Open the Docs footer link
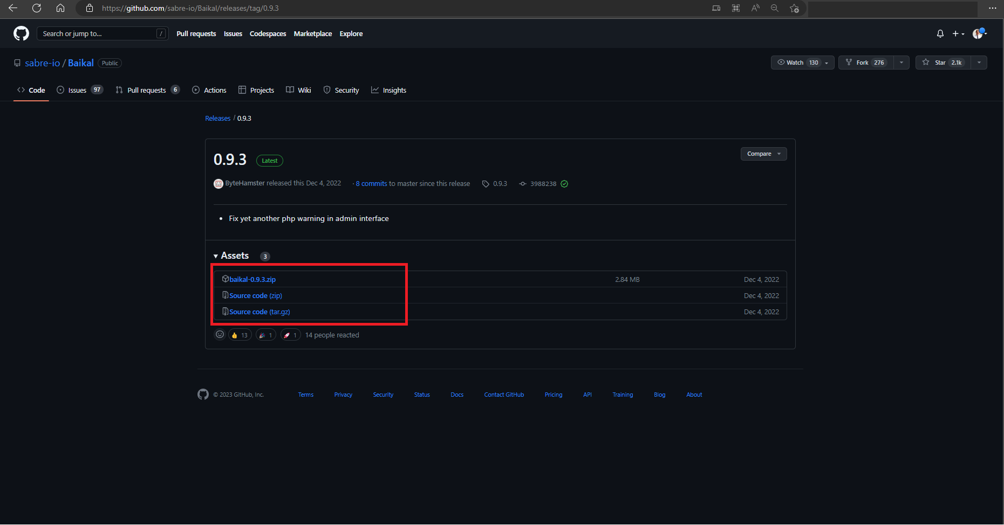This screenshot has width=1004, height=525. 457,395
